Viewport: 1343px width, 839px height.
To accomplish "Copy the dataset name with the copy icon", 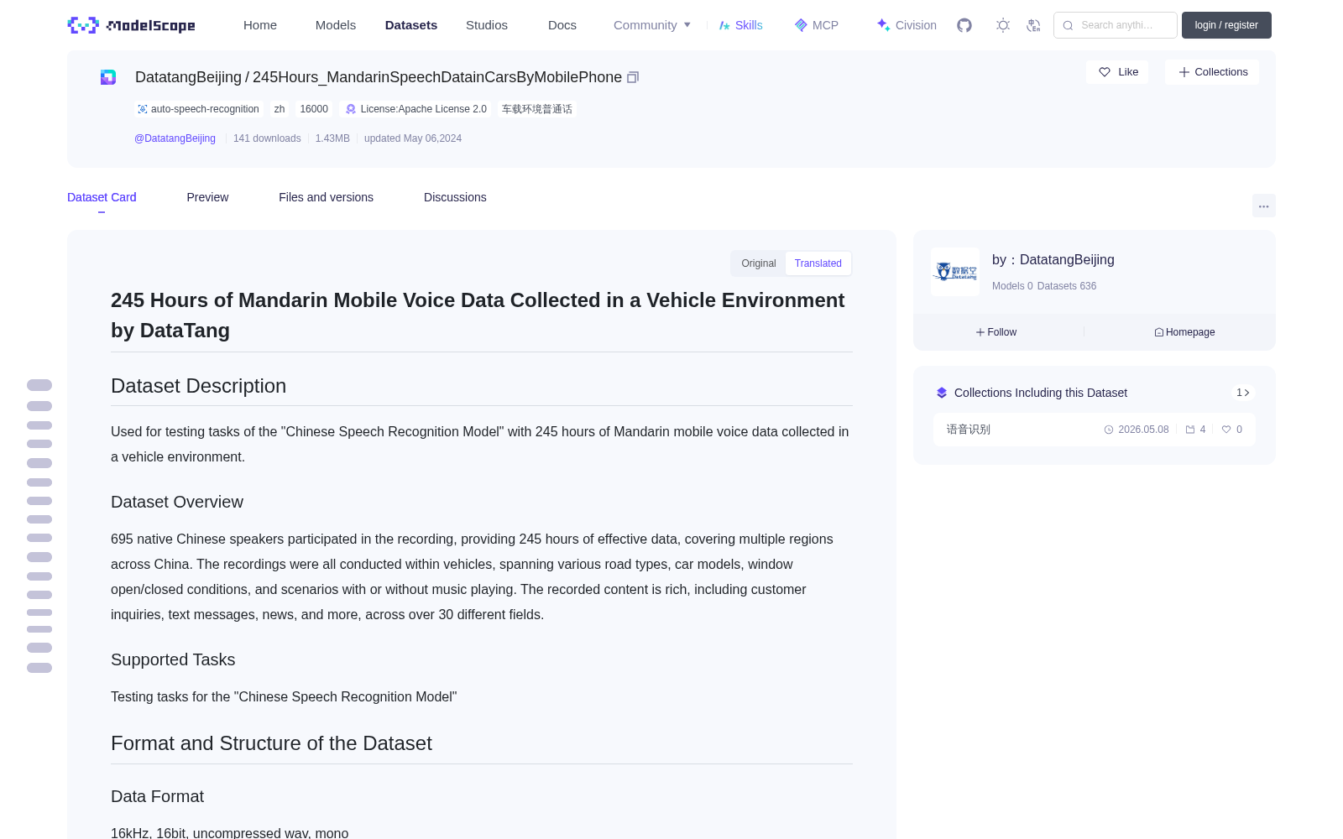I will 633,77.
